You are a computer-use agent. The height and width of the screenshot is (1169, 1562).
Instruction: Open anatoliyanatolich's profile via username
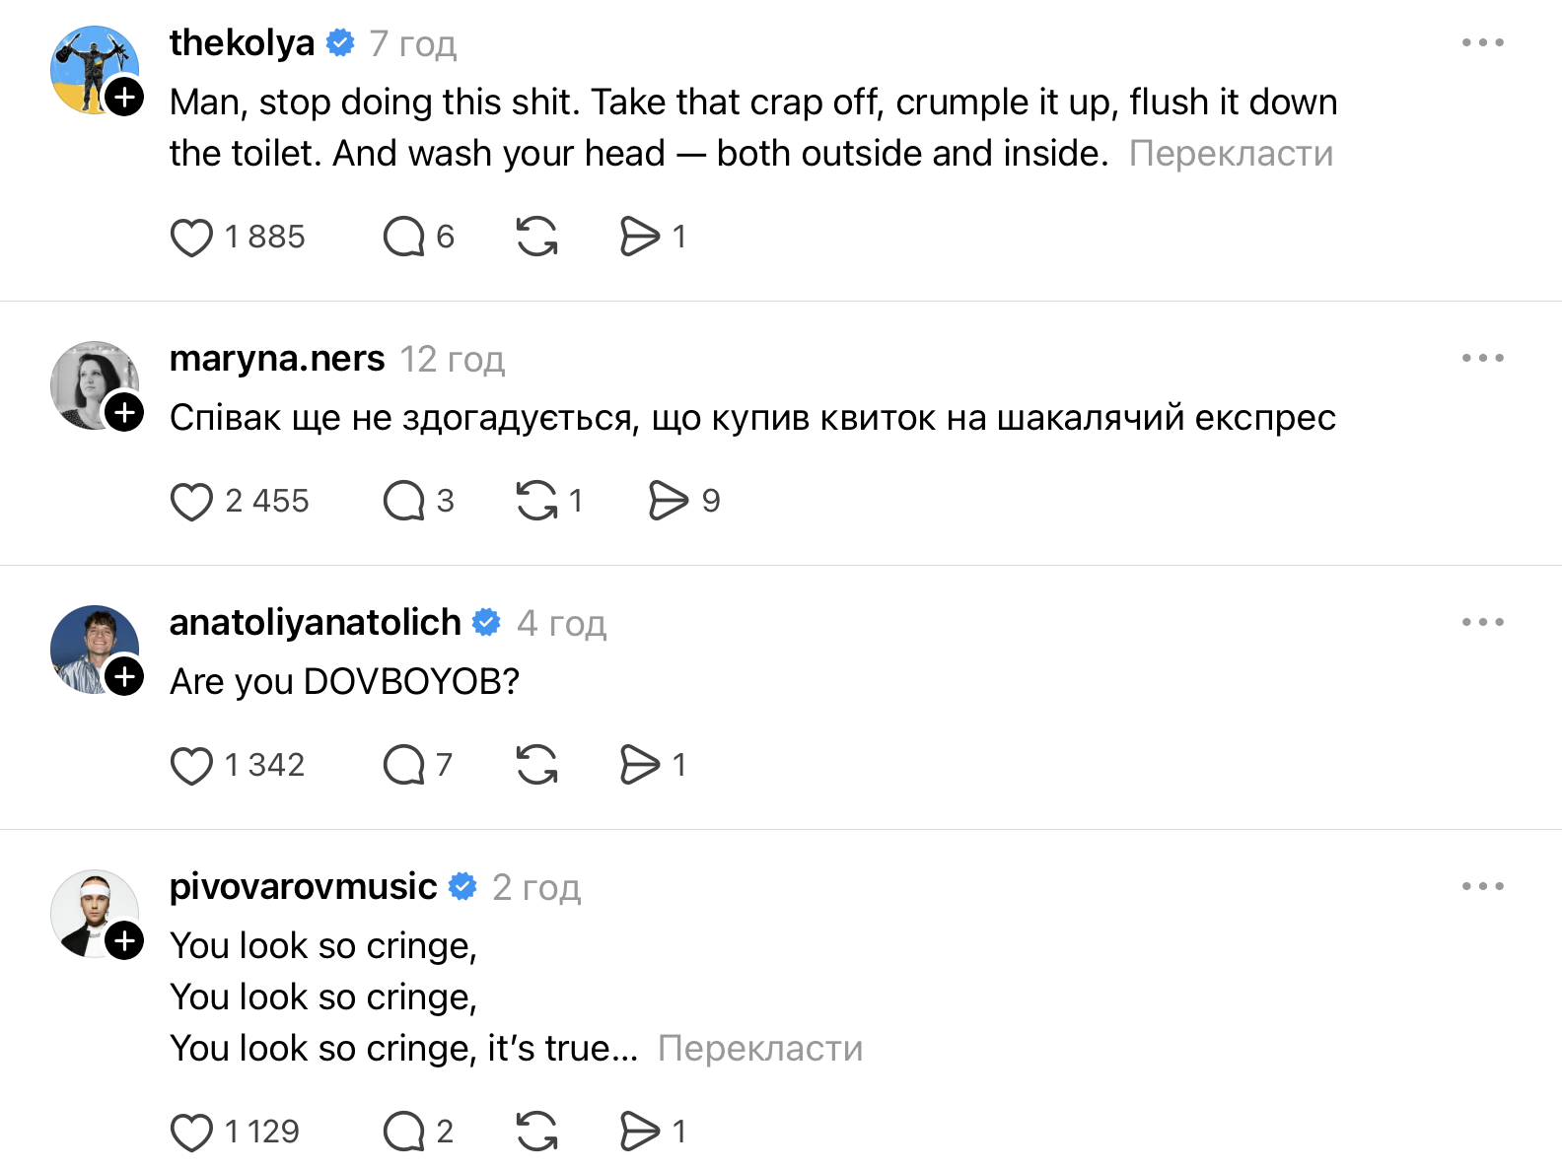315,623
